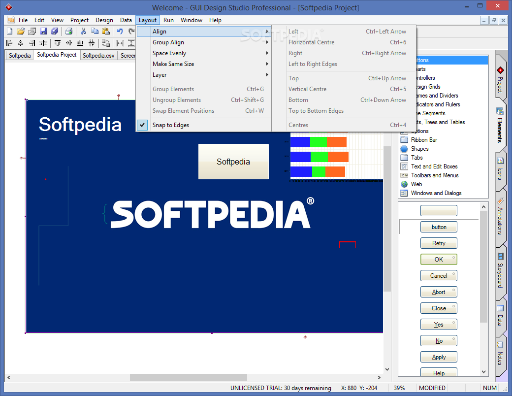
Task: Click the Save (floppy disk) icon
Action: point(43,31)
